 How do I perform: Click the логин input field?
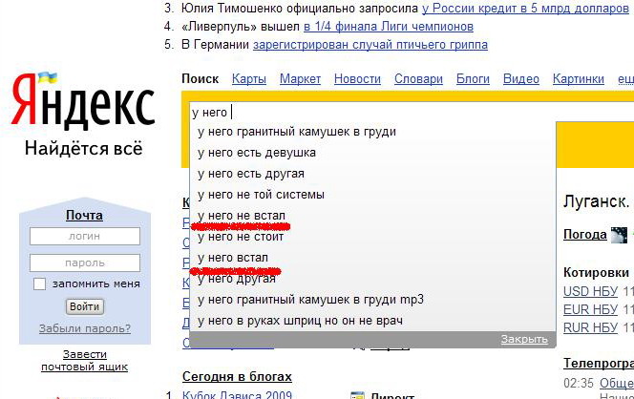85,236
